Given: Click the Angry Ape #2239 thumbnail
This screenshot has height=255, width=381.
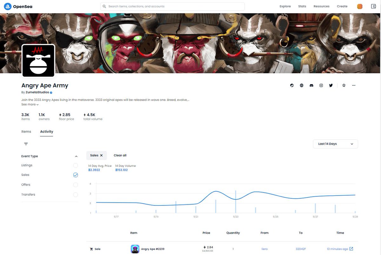Looking at the screenshot, I should pyautogui.click(x=135, y=249).
